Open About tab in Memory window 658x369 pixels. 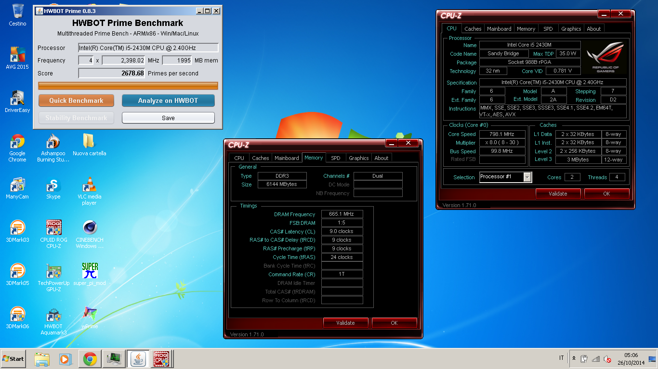tap(381, 158)
